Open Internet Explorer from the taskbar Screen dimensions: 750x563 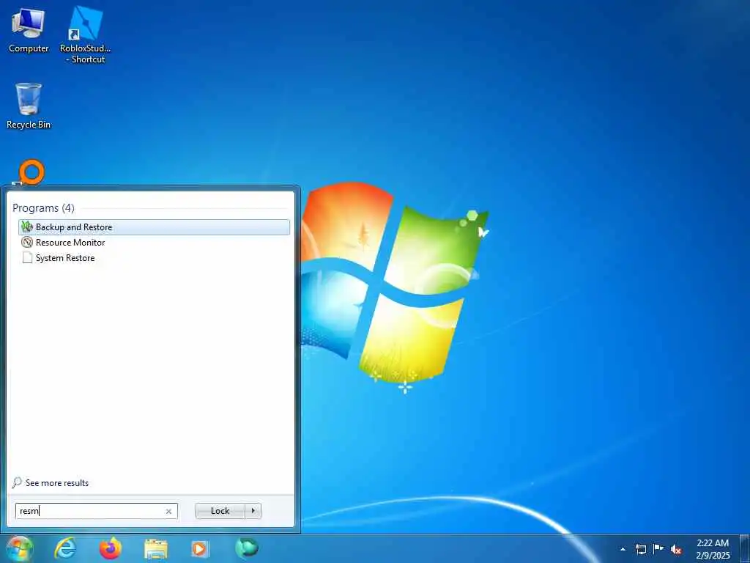pos(65,548)
